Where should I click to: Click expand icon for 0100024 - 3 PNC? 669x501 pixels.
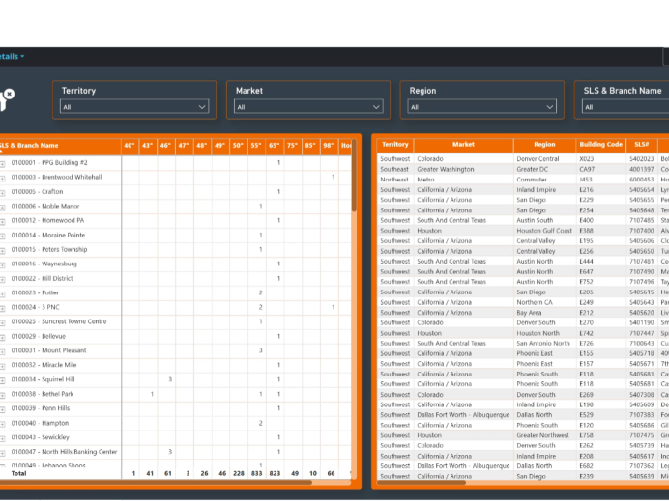3,307
